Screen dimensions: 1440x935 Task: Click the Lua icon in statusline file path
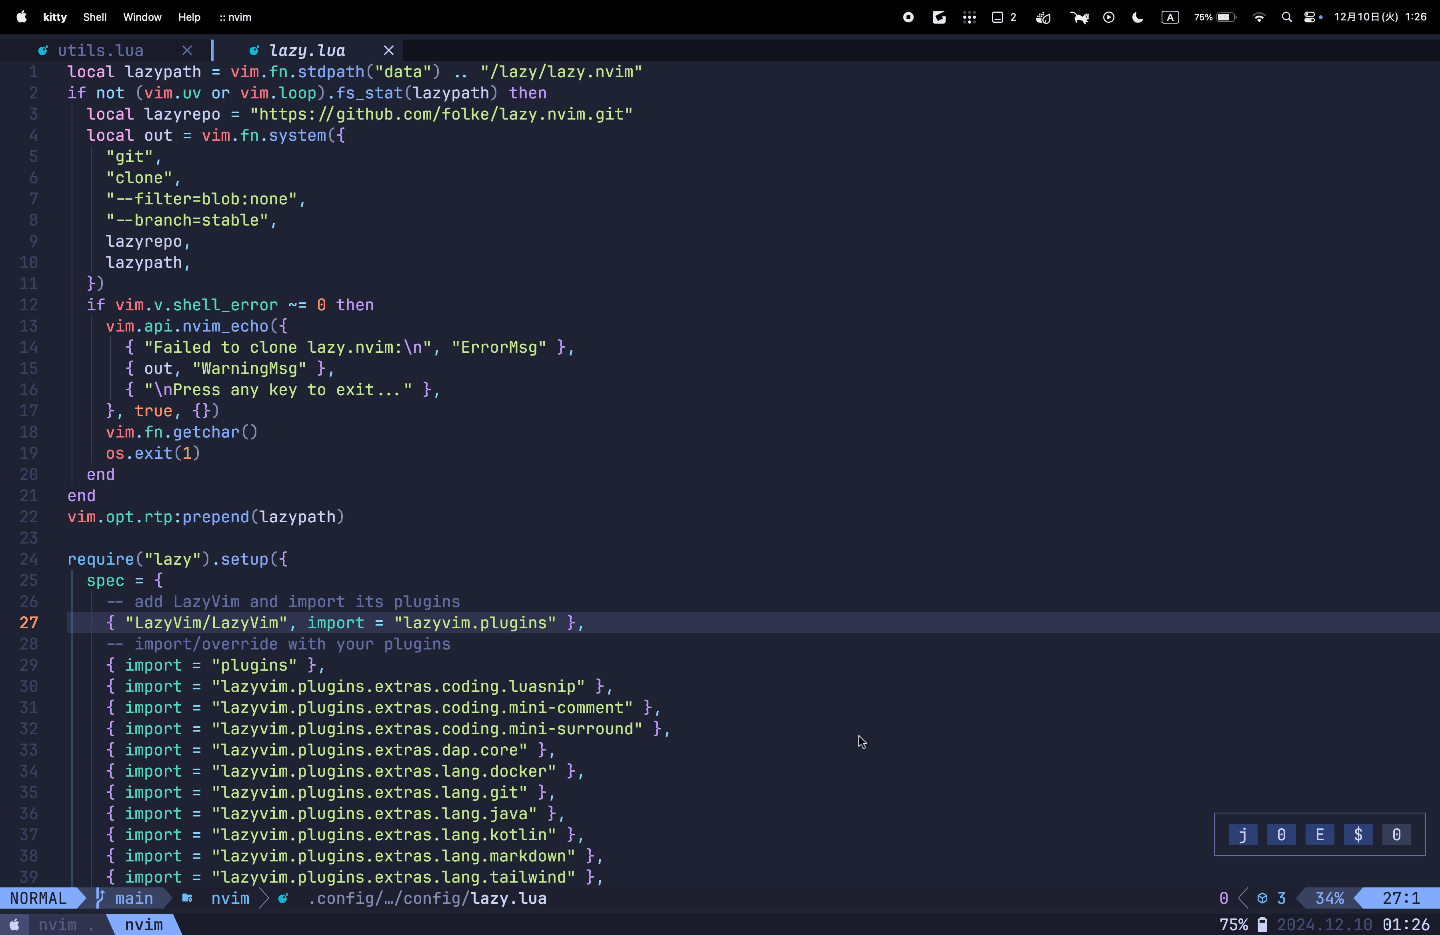(x=283, y=898)
